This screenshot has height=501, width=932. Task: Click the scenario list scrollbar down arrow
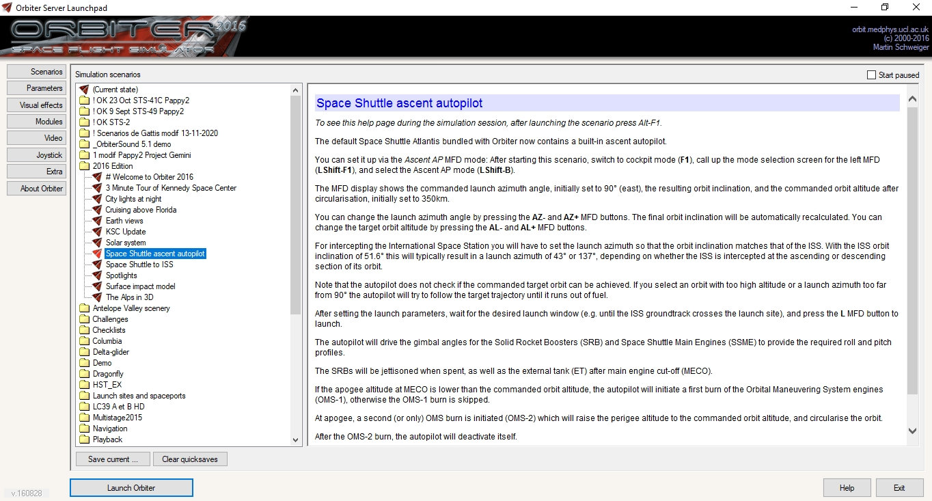(x=296, y=440)
